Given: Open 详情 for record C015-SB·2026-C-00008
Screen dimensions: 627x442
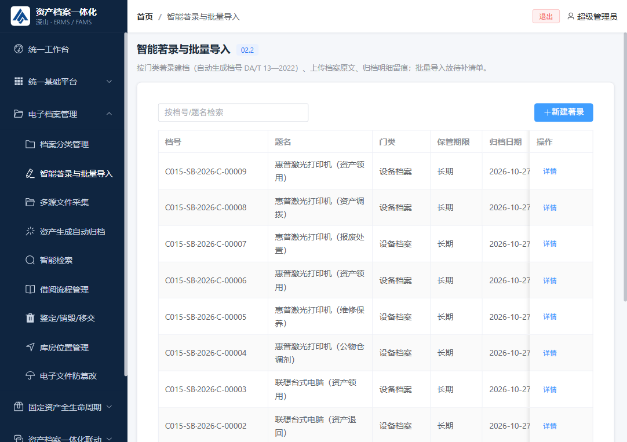Looking at the screenshot, I should coord(550,208).
